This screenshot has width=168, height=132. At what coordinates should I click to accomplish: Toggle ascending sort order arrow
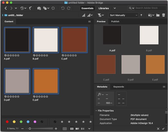pyautogui.click(x=141, y=15)
